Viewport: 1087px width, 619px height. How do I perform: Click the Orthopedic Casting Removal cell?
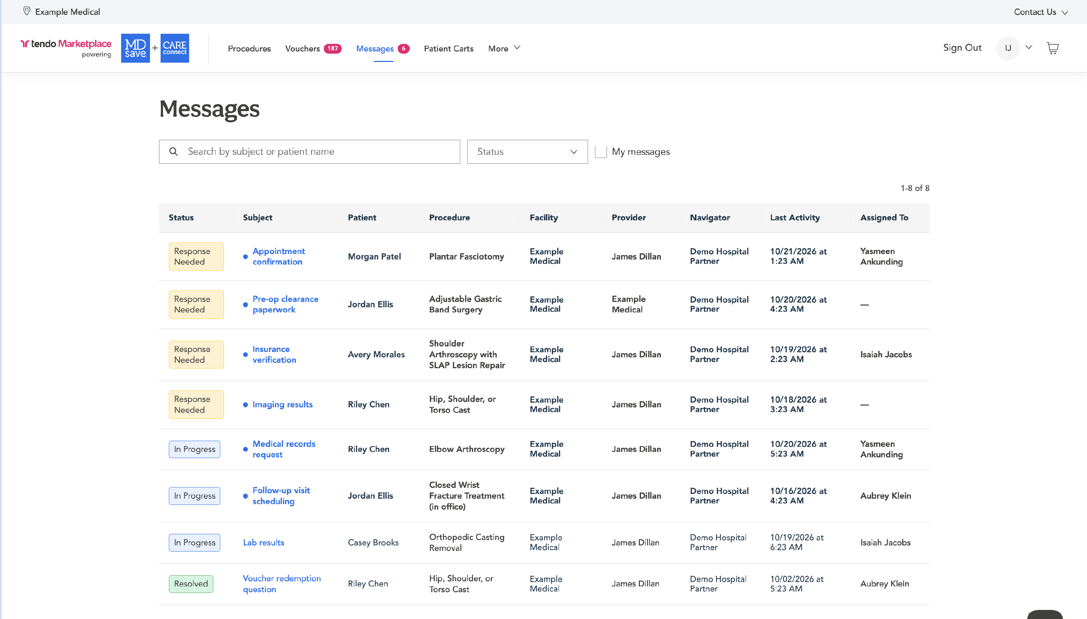tap(467, 543)
